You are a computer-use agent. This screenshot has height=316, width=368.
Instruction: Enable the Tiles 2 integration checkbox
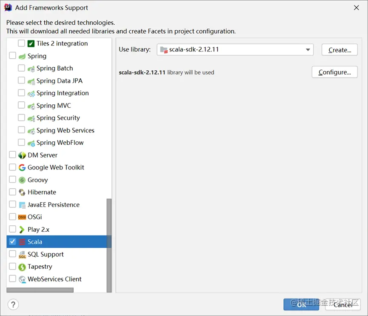click(21, 43)
